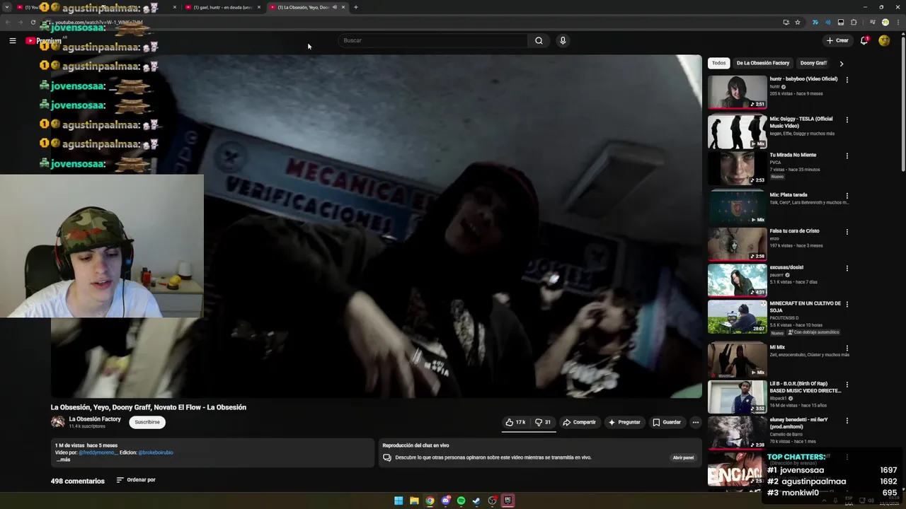Image resolution: width=906 pixels, height=509 pixels.
Task: Click the Preguntar button
Action: tap(624, 422)
